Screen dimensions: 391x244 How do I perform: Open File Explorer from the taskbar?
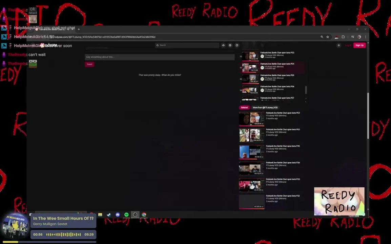100,215
